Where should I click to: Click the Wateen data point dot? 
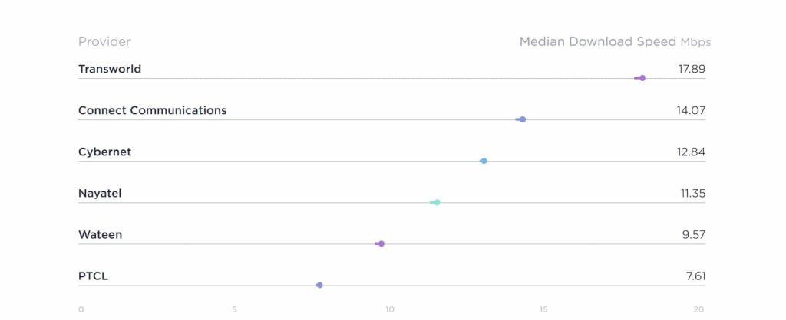381,243
